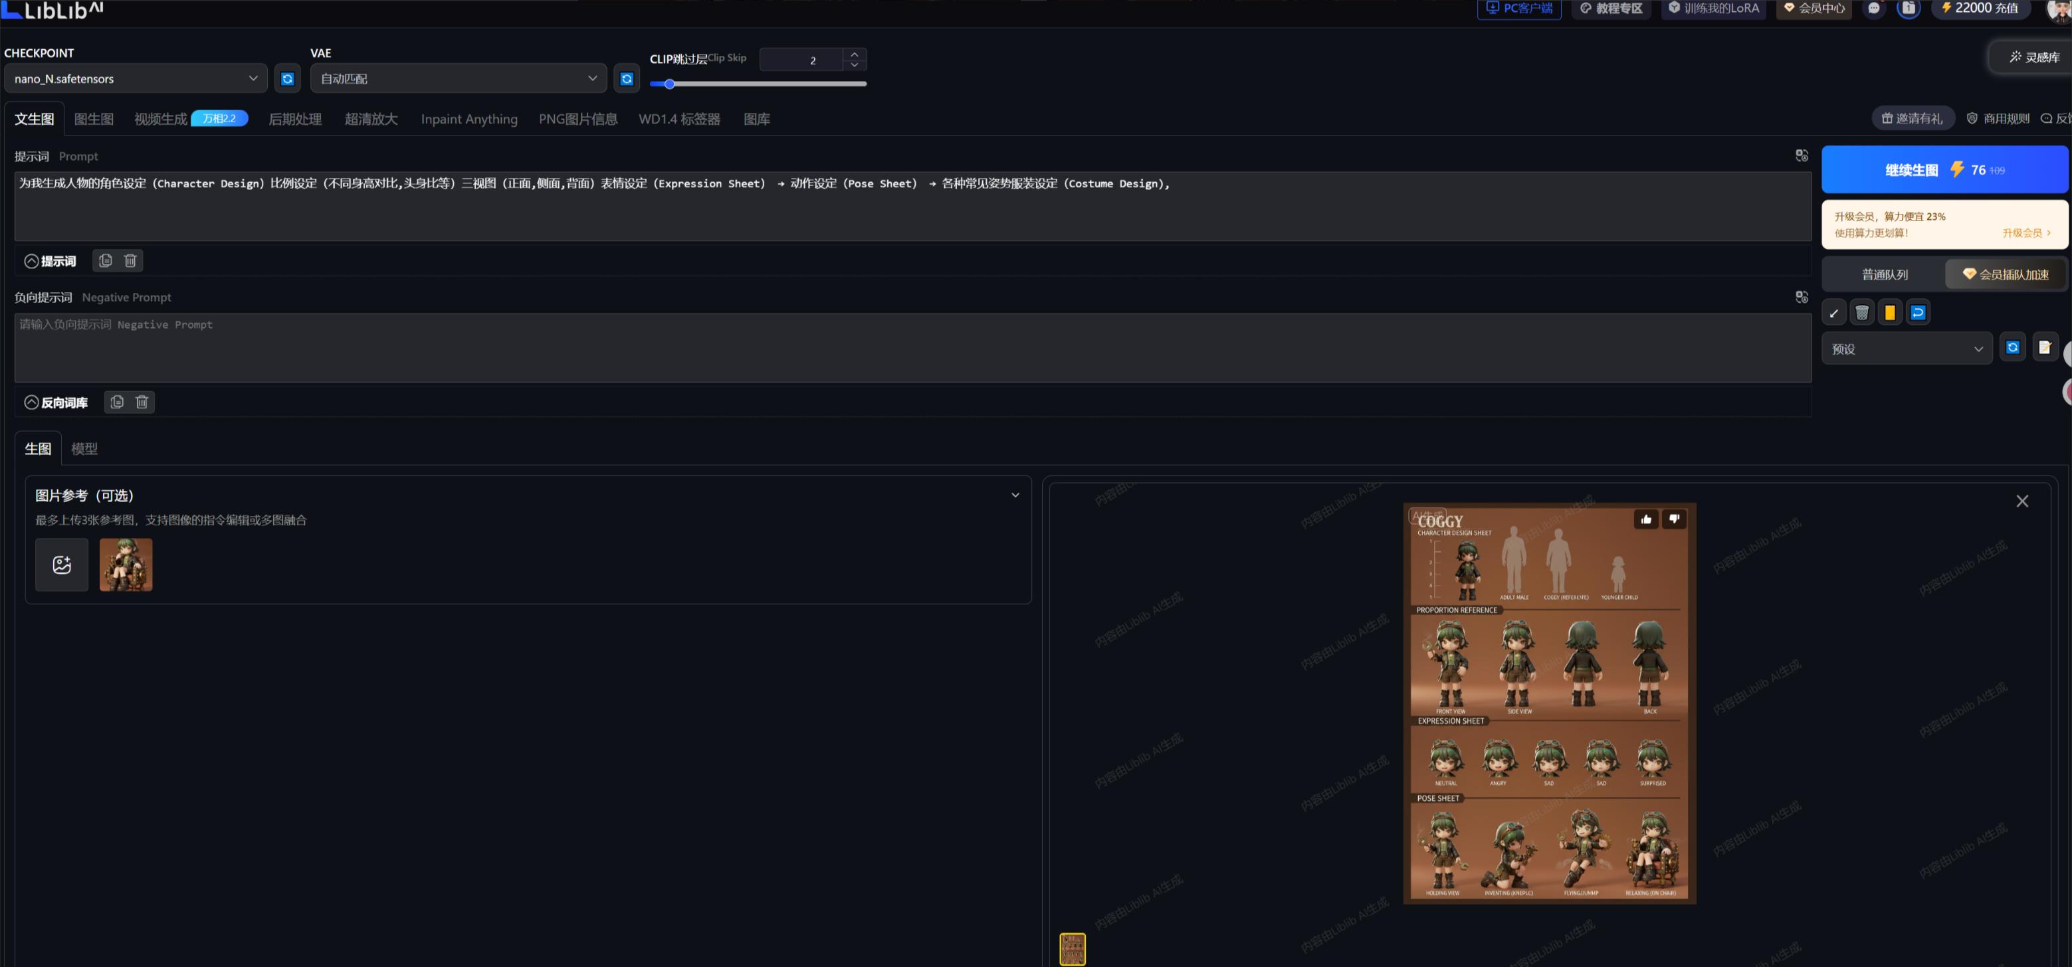
Task: Click the blue return-arrow icon
Action: tap(1918, 313)
